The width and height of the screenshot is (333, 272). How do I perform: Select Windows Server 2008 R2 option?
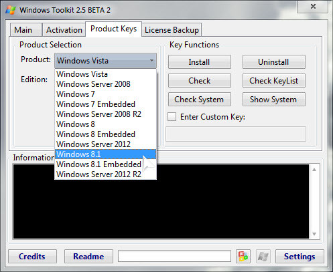coord(105,114)
